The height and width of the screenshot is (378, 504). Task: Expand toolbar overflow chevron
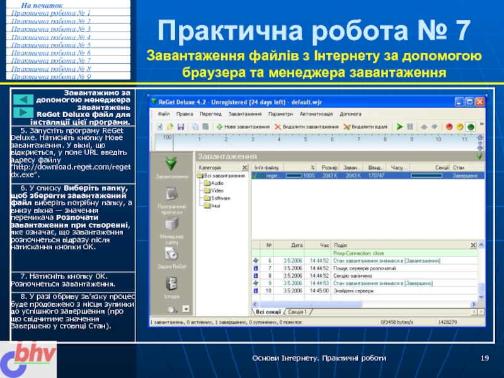coord(481,124)
